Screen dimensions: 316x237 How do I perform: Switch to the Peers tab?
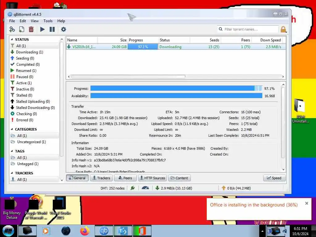125,178
